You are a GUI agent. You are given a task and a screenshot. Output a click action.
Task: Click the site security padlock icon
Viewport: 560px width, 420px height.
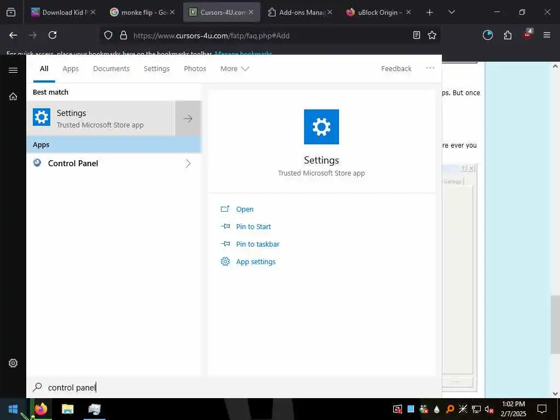pyautogui.click(x=124, y=35)
